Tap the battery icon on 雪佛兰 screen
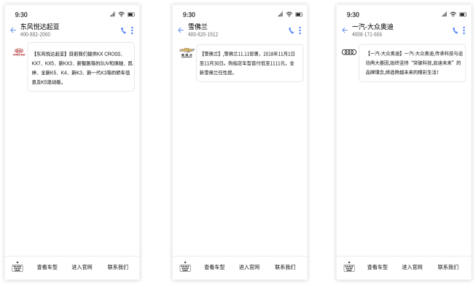 [x=299, y=15]
